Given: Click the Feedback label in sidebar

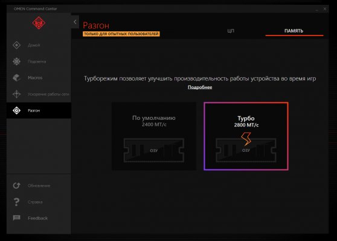Looking at the screenshot, I should click(37, 218).
